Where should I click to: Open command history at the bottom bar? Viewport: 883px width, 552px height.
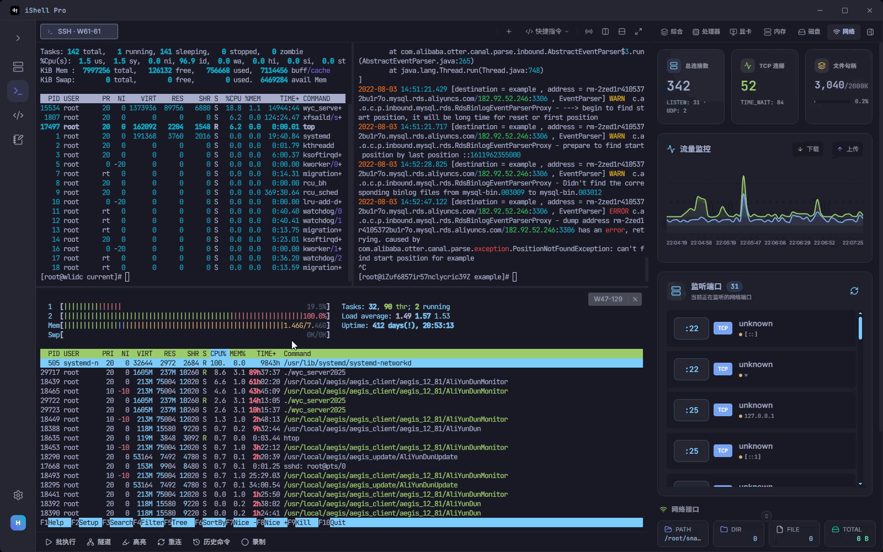(x=211, y=542)
